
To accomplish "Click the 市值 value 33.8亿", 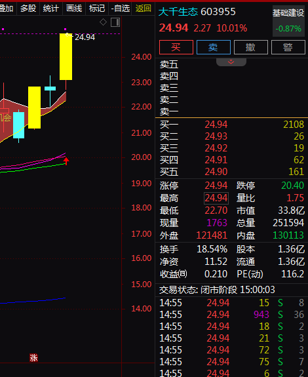I will tap(291, 210).
